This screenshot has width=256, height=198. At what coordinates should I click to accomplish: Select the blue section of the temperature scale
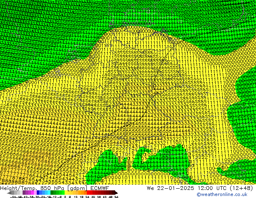(44, 192)
